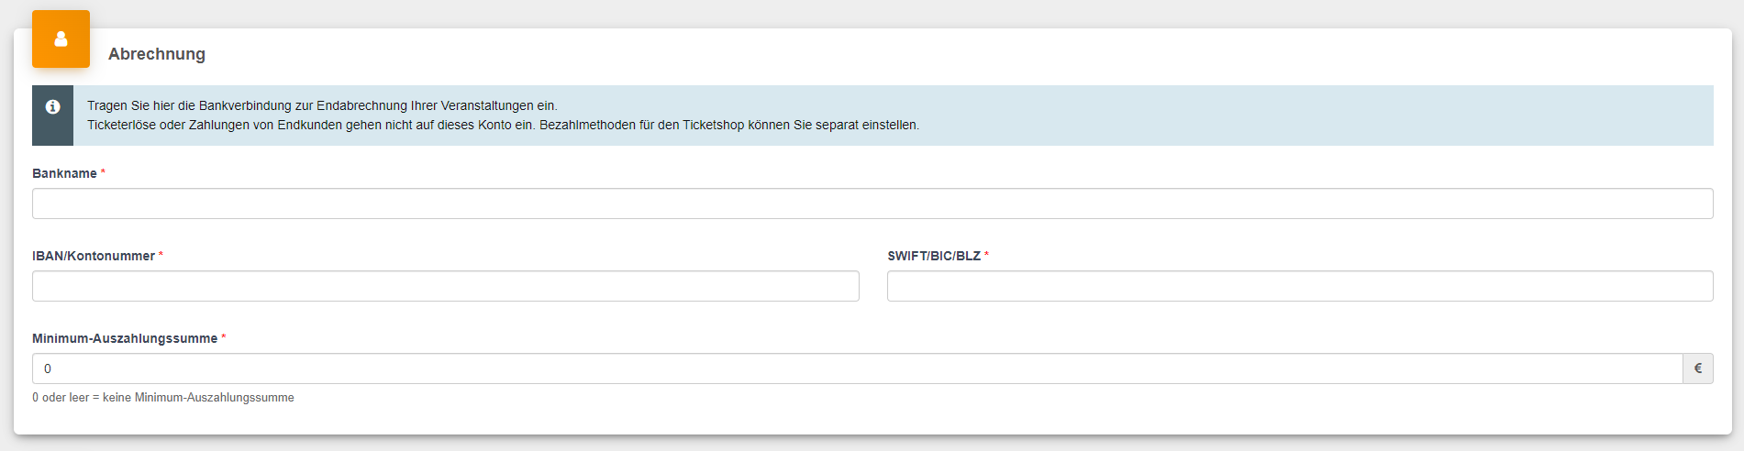Click the asterisk next to SWIFT/BIC/BLZ
1744x451 pixels.
[986, 255]
